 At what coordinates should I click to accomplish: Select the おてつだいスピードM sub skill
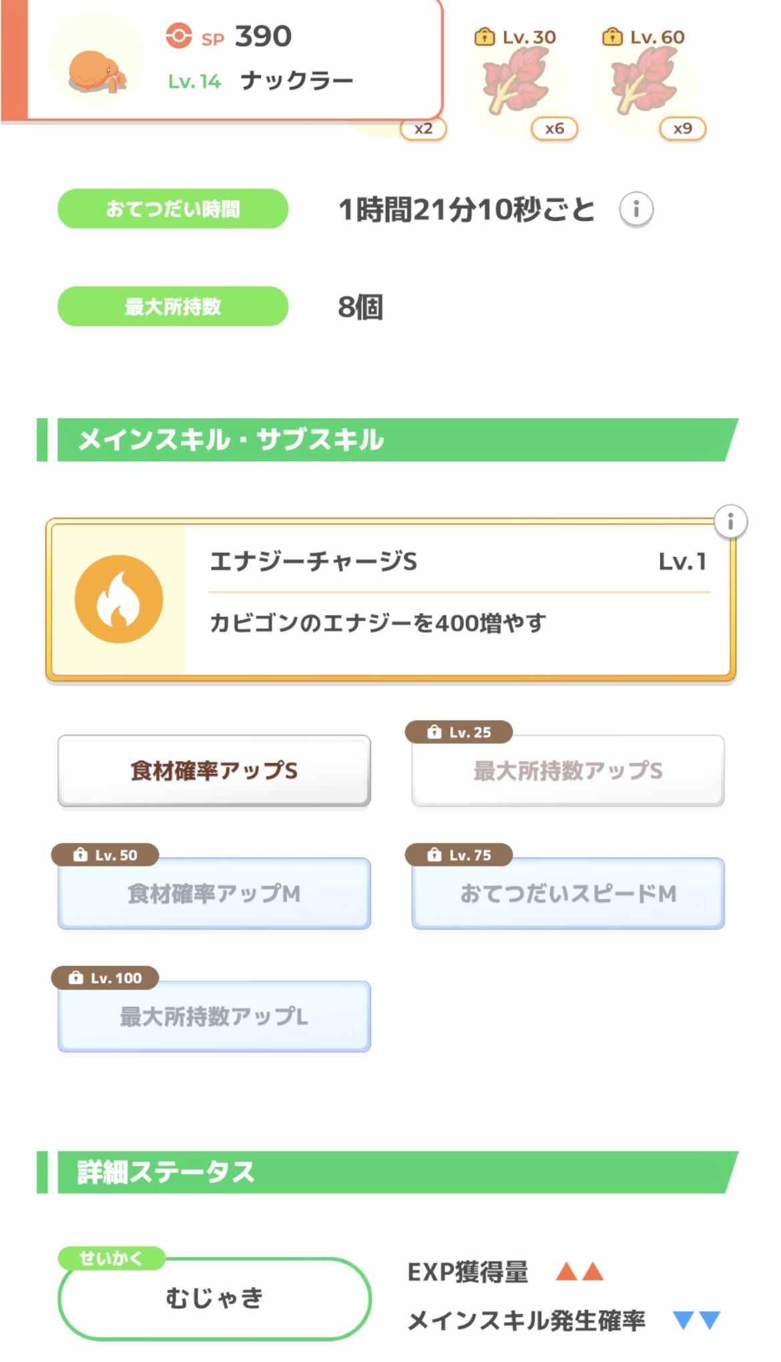[x=568, y=894]
